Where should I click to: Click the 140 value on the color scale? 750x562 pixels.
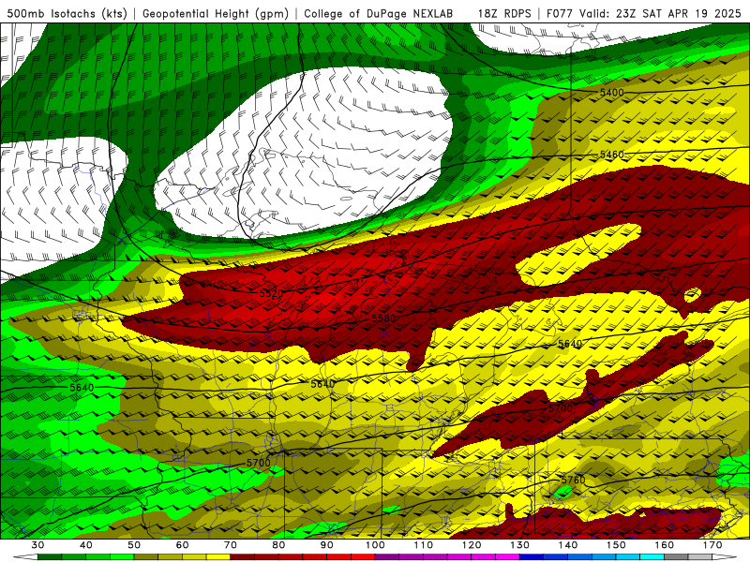(x=568, y=545)
